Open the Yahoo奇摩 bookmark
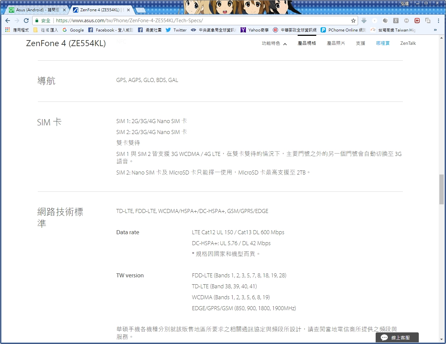Screen dimensions: 446x344 pyautogui.click(x=255, y=30)
